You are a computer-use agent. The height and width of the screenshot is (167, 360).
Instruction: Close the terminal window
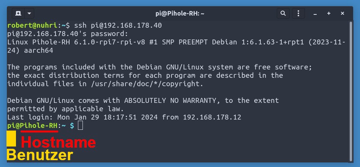pos(343,13)
